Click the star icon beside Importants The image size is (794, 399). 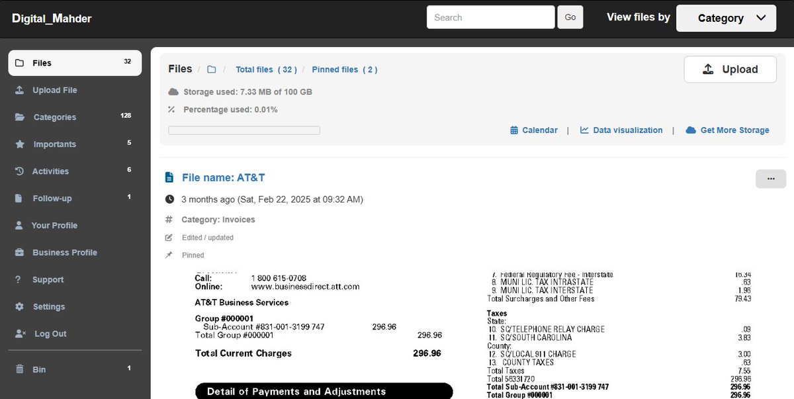click(x=20, y=144)
